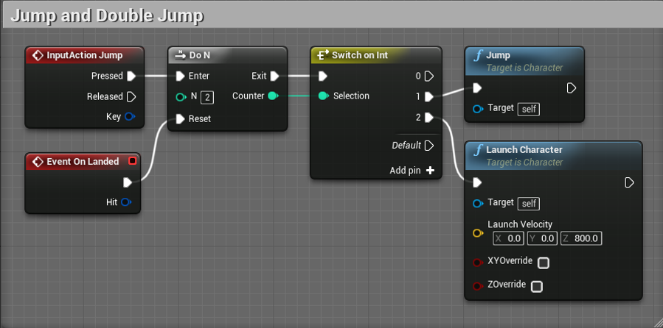Enable the XYOverride checkbox

pyautogui.click(x=544, y=263)
